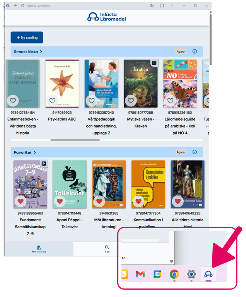Screen dimensions: 246x297
Task: Expand the Favoriter section
Action: coord(25,152)
